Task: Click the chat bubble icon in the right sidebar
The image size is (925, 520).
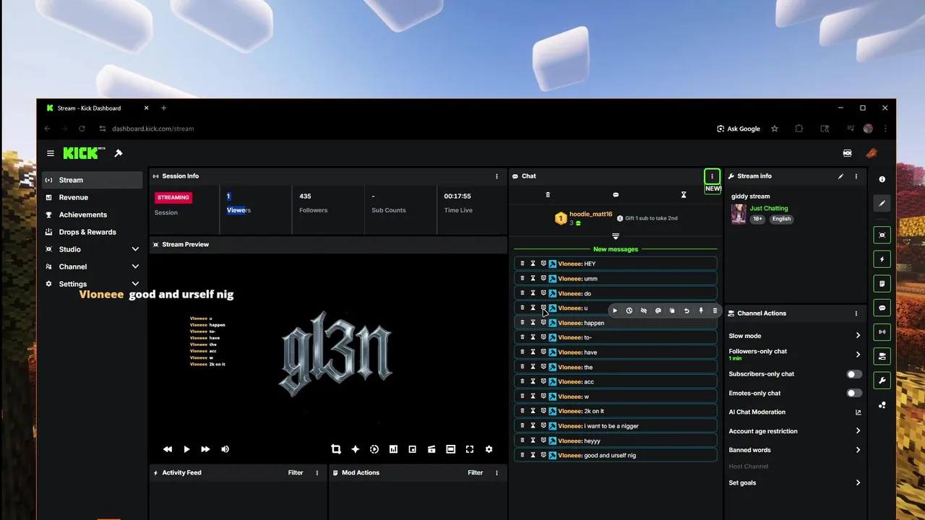Action: click(882, 308)
